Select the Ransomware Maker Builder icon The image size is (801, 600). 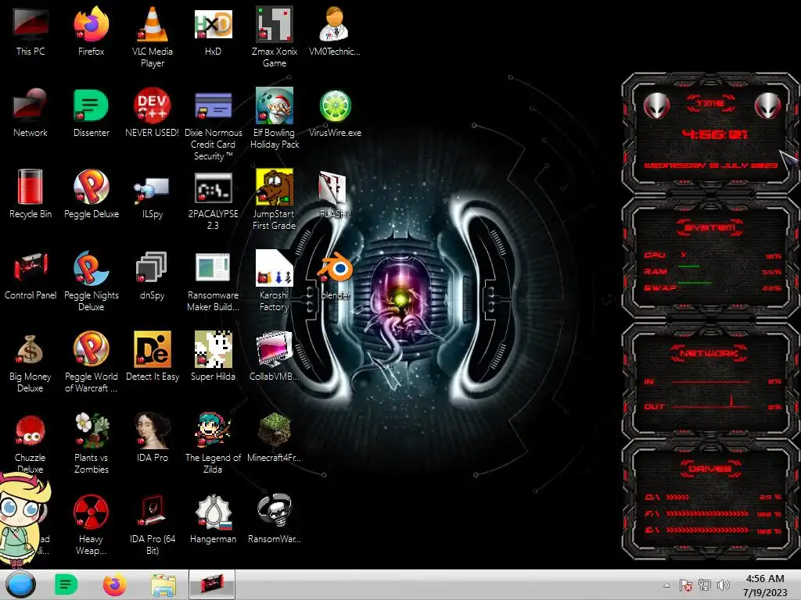[213, 280]
